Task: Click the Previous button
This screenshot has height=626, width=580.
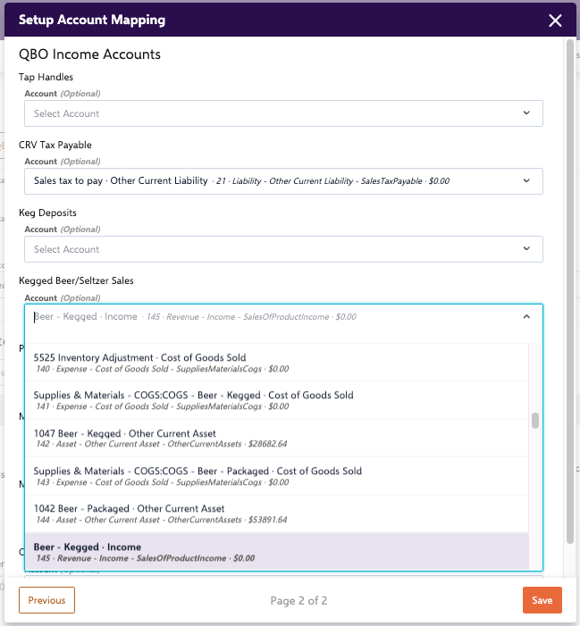Action: 46,600
